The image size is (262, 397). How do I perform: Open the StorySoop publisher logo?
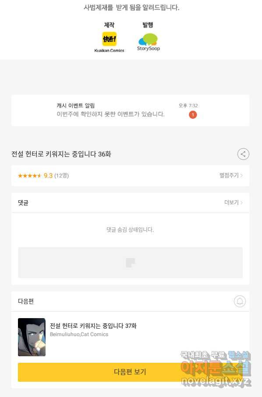[x=149, y=42]
